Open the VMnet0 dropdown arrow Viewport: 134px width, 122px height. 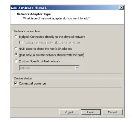click(x=77, y=68)
